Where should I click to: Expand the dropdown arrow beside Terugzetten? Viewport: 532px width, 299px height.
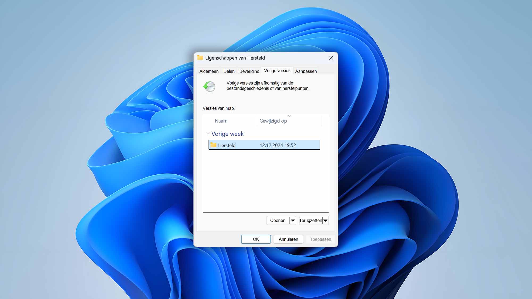click(325, 220)
